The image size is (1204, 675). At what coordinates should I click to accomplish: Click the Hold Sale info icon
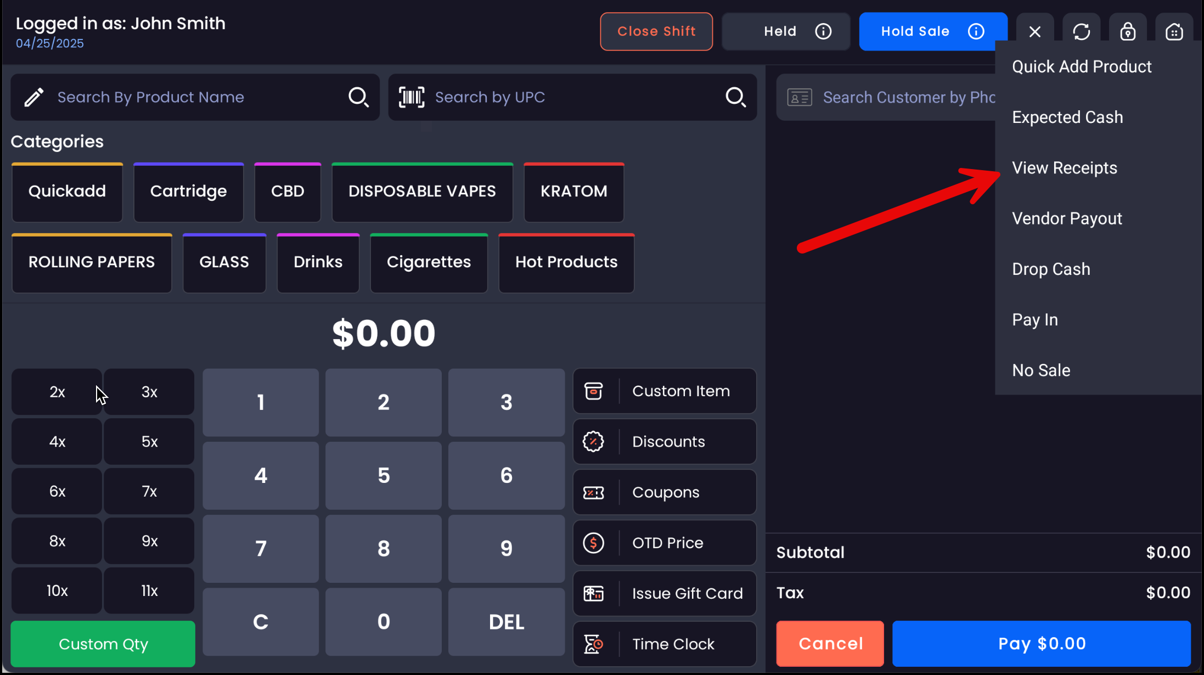pos(976,31)
